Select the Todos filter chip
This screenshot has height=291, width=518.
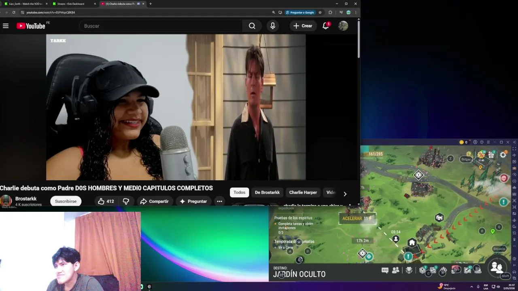pyautogui.click(x=239, y=192)
